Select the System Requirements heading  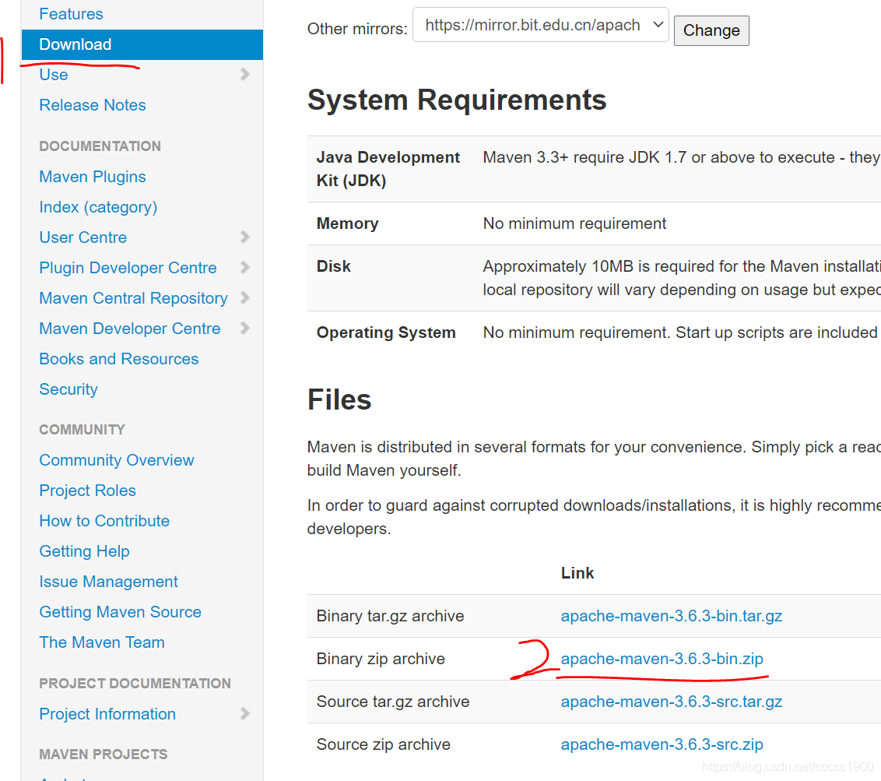tap(457, 100)
